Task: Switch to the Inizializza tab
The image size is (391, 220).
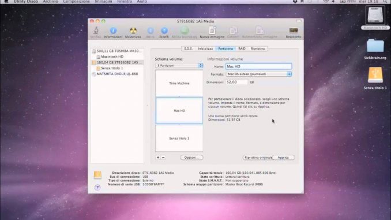Action: click(x=205, y=49)
